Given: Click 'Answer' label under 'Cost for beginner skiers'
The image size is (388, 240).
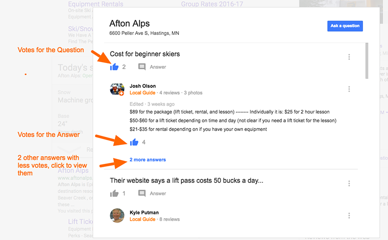Looking at the screenshot, I should pyautogui.click(x=158, y=67).
